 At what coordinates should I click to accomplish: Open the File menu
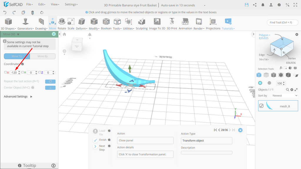[30, 4]
